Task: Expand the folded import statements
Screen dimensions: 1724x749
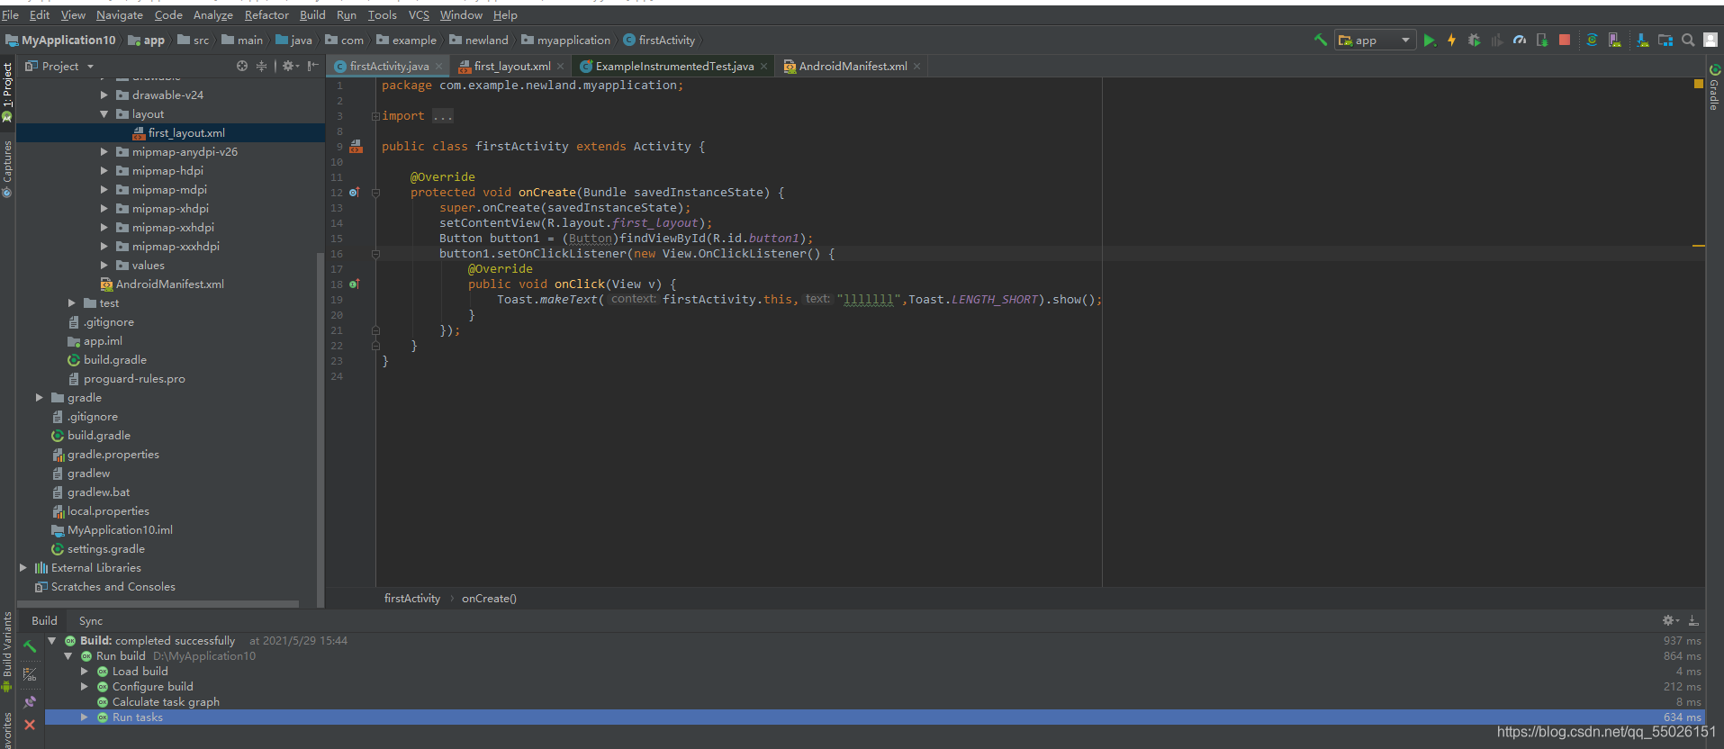Action: click(375, 116)
